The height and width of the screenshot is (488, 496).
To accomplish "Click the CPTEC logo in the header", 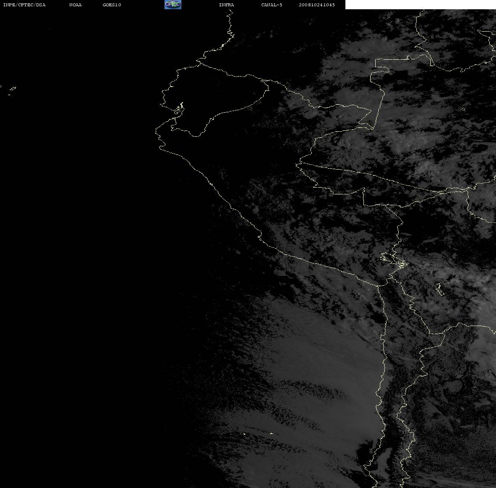I will point(173,5).
